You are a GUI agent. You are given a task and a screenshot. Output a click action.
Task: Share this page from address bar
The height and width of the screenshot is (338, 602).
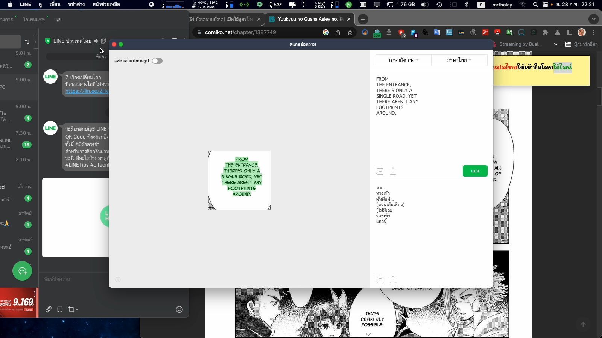[x=338, y=32]
